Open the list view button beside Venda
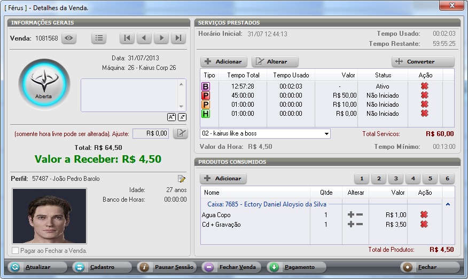468x279 pixels. pyautogui.click(x=99, y=38)
